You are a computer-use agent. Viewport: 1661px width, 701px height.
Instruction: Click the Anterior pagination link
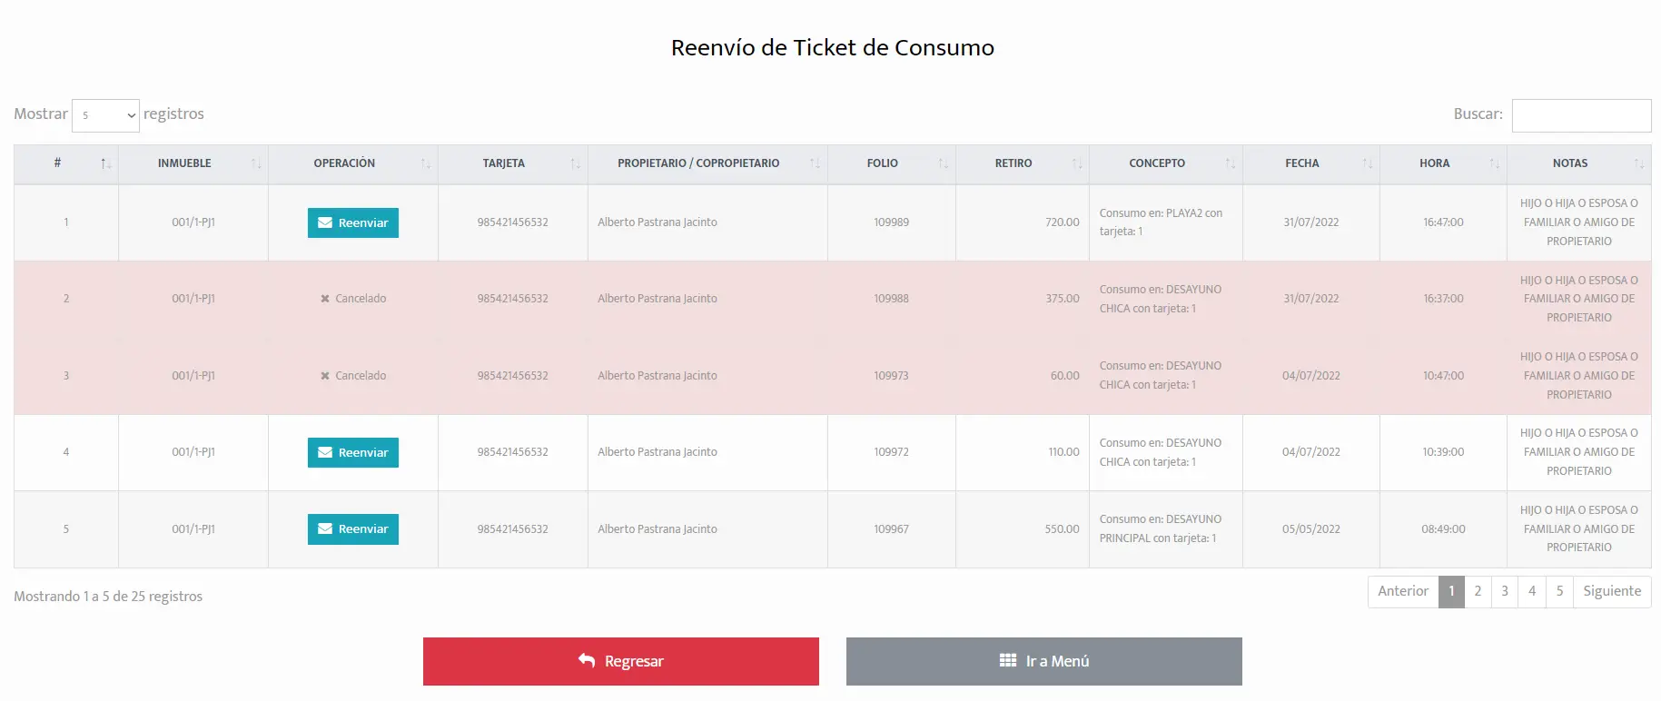pyautogui.click(x=1403, y=591)
